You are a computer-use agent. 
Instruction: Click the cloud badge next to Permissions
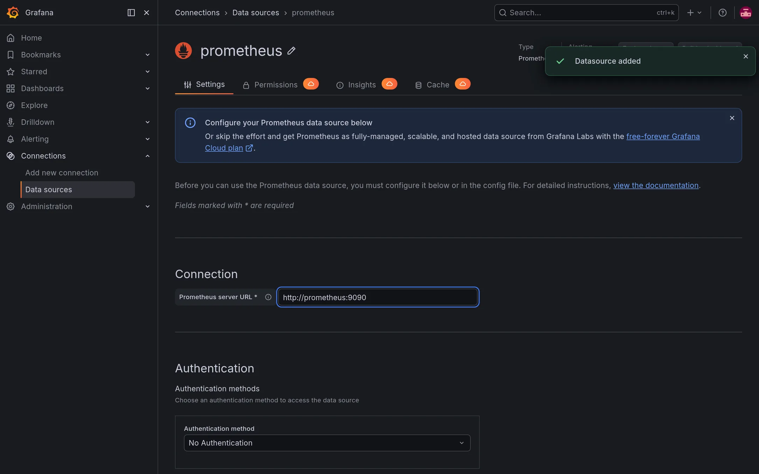pos(311,84)
